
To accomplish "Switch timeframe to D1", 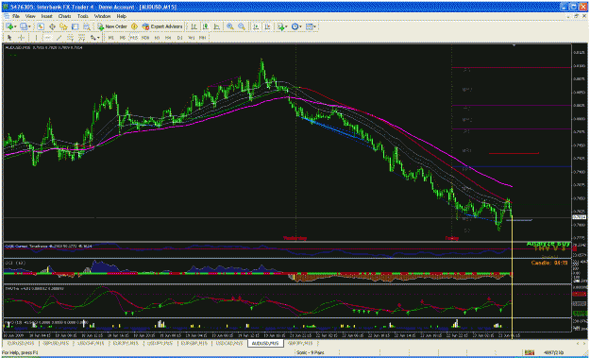I will coord(180,38).
